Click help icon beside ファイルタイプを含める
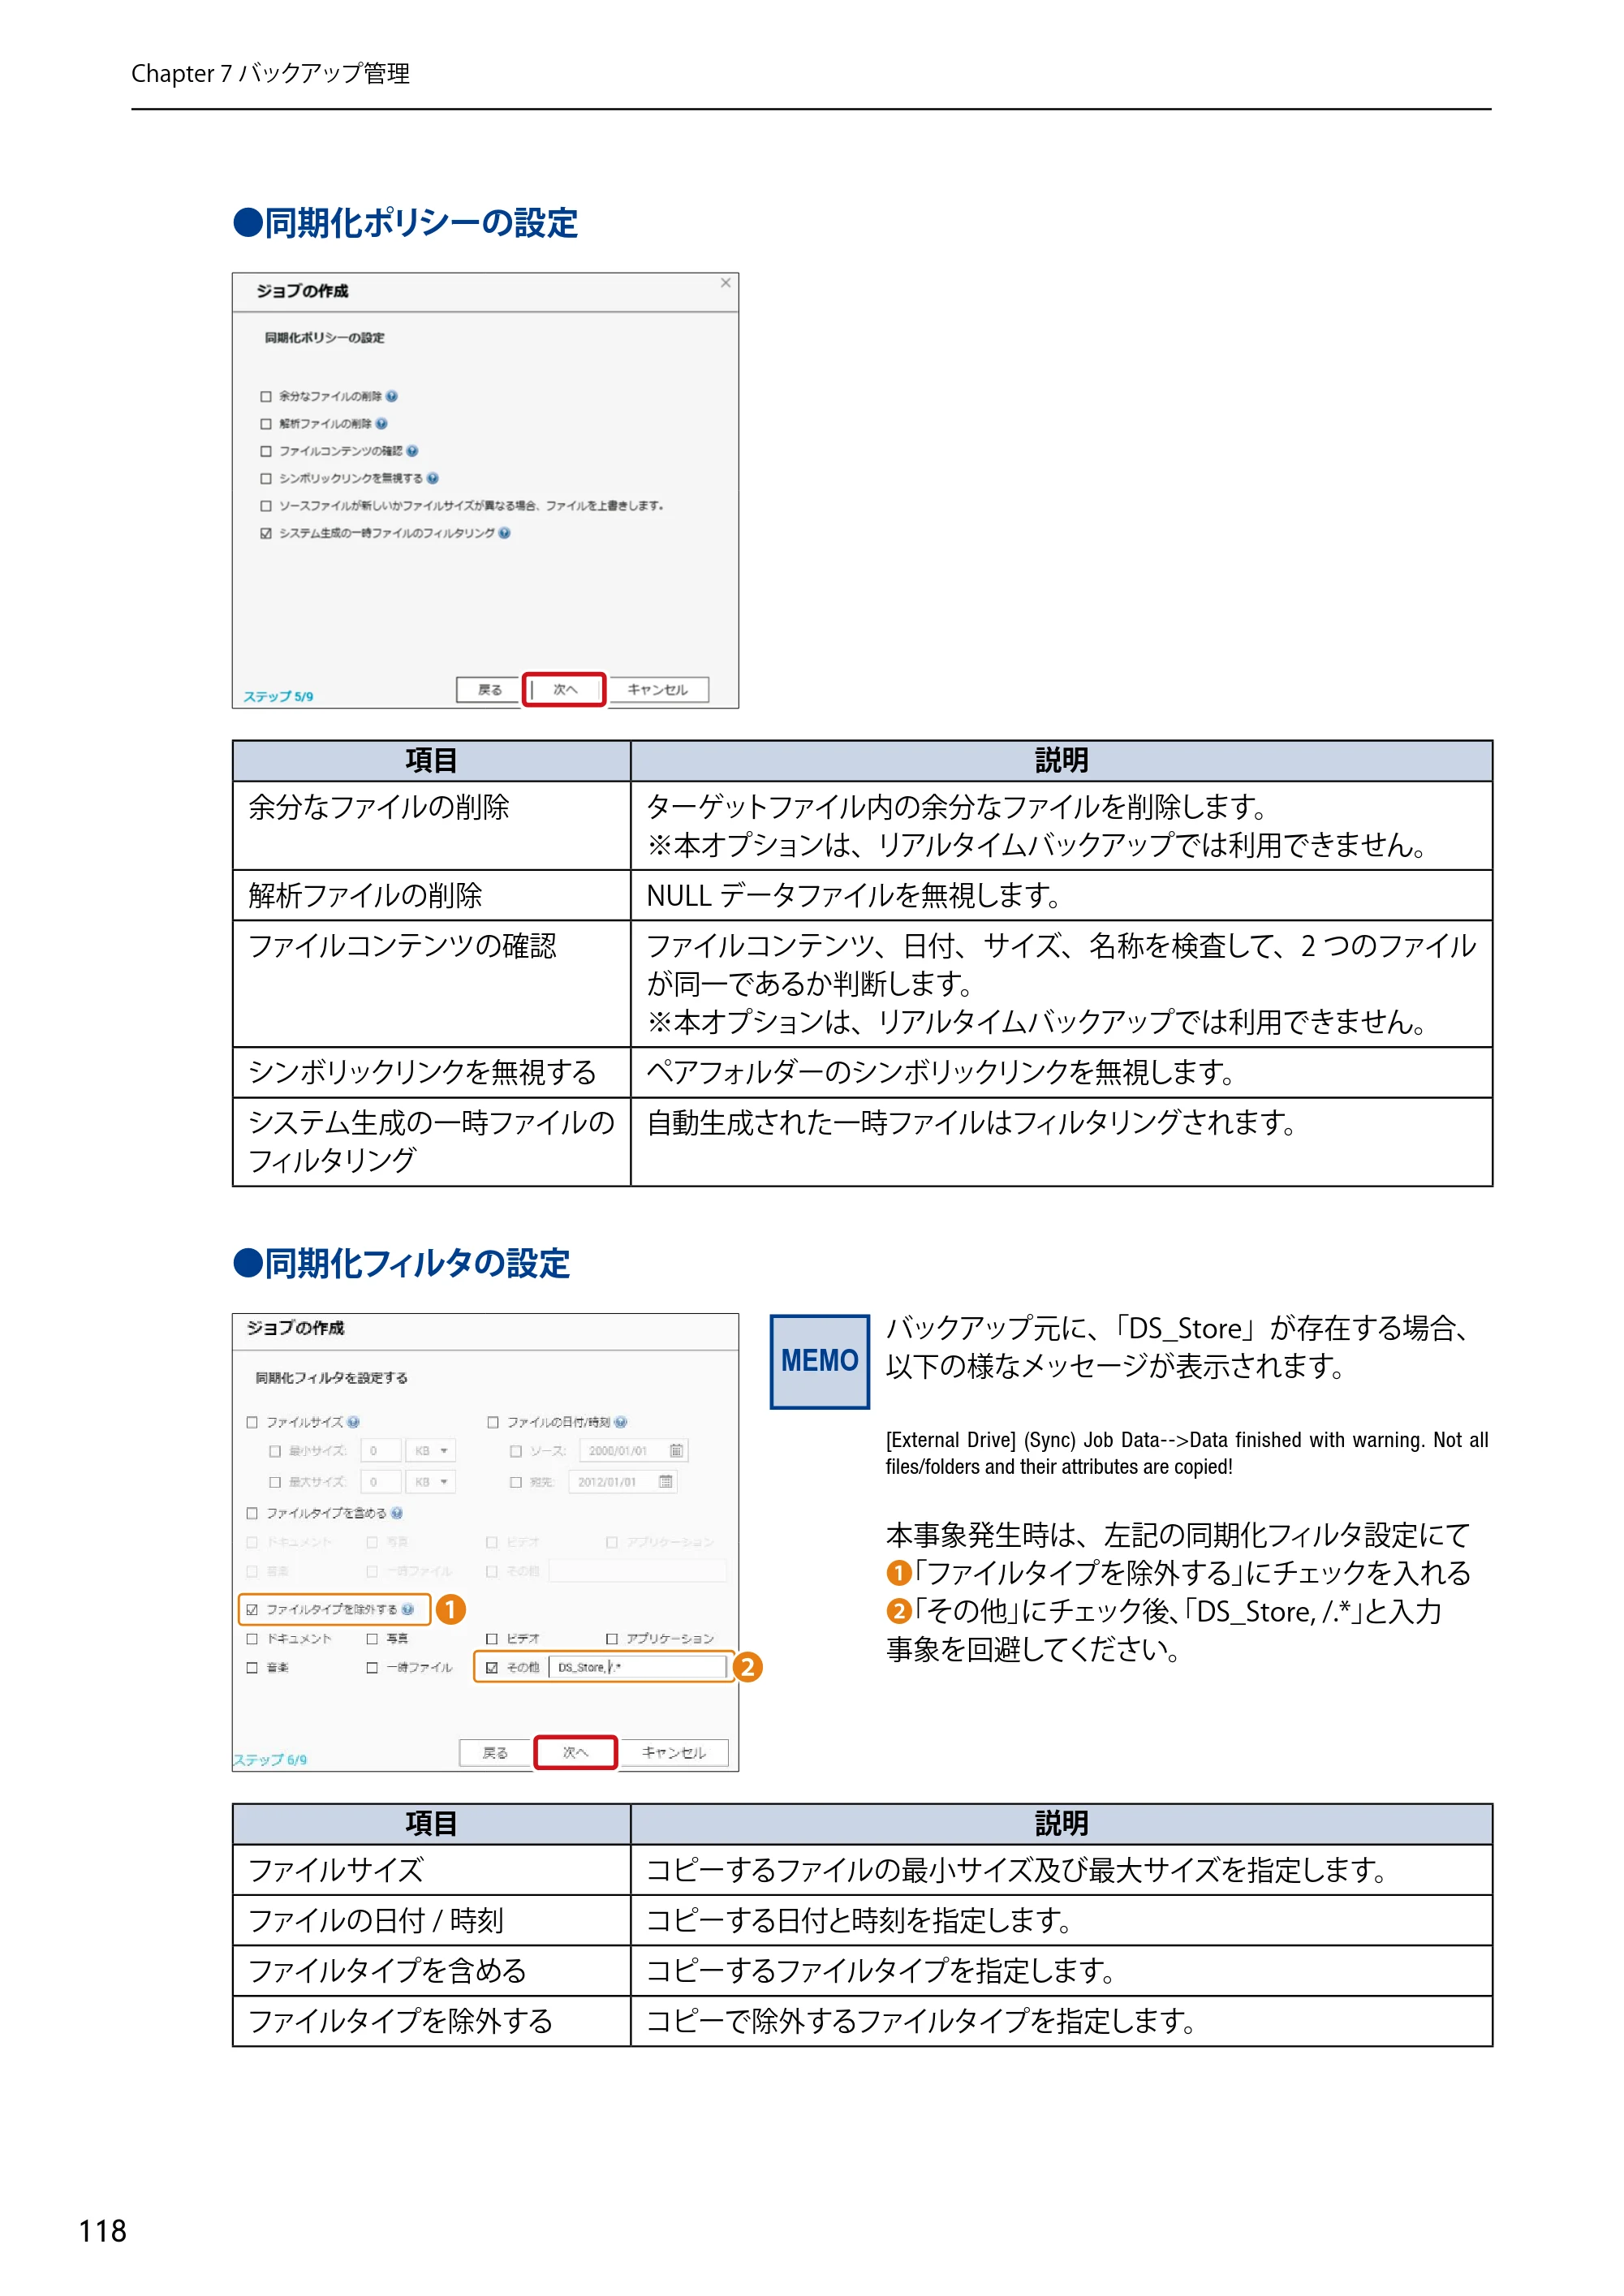Screen dimensions: 1624x2296 [397, 1513]
